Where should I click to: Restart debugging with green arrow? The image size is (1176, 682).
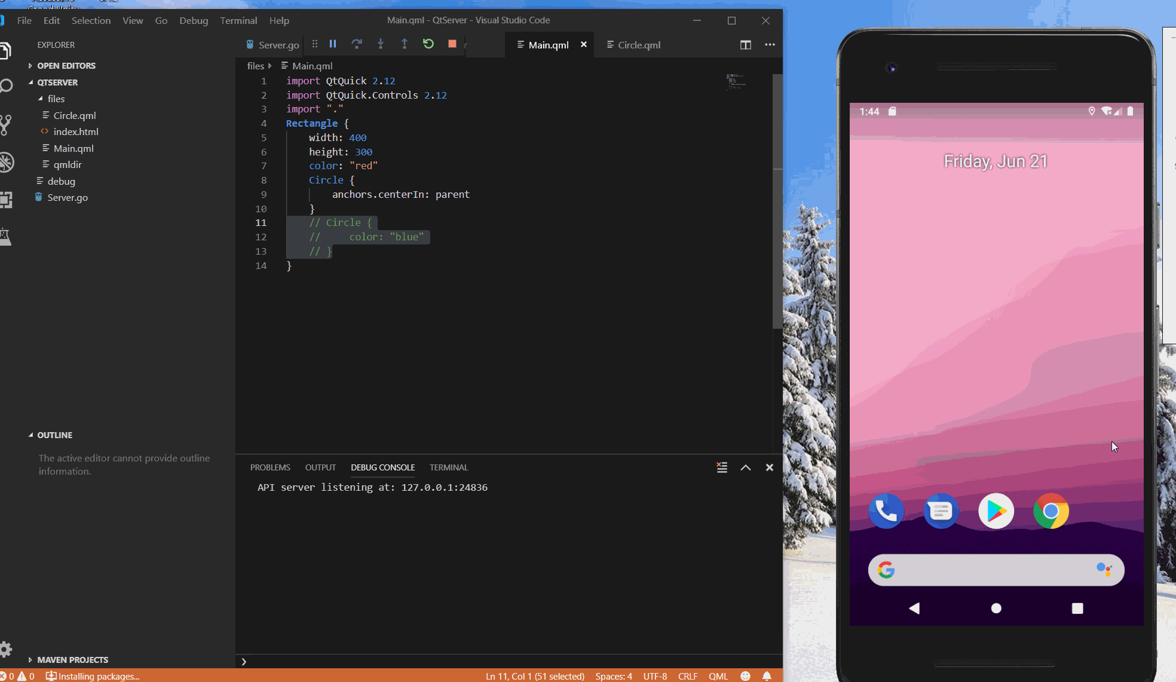coord(428,44)
